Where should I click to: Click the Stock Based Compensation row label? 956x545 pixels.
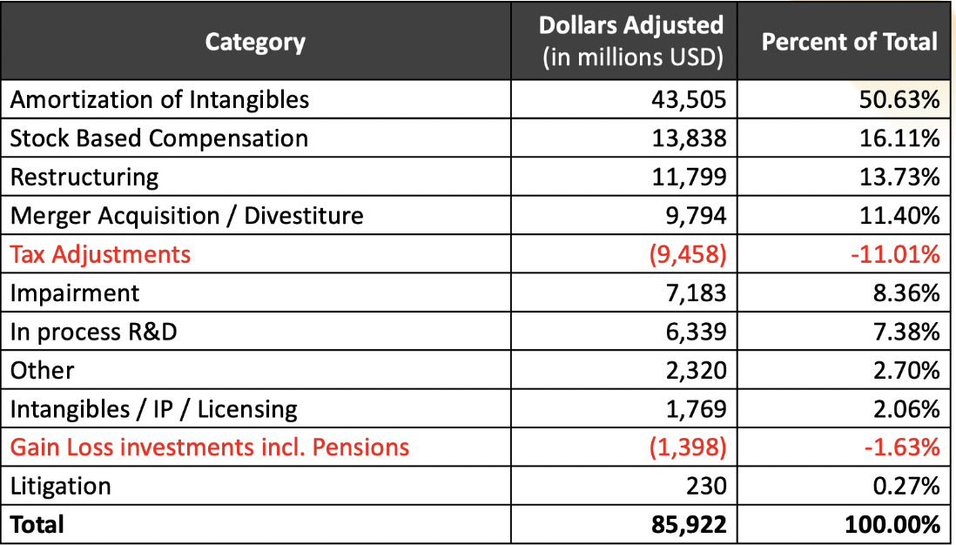159,138
